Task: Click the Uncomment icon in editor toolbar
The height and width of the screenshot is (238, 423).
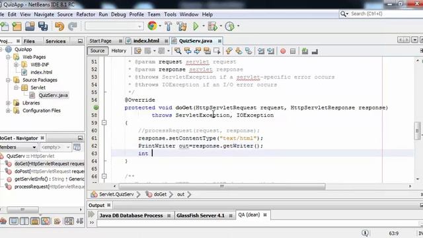Action: pyautogui.click(x=315, y=51)
